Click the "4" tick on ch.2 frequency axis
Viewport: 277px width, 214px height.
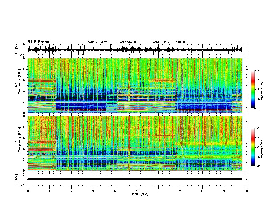[24, 149]
